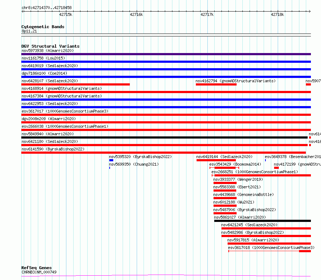Open esv2666038 (1000GenomesConsortiumPhase1) label
The width and height of the screenshot is (321, 280).
pos(65,126)
